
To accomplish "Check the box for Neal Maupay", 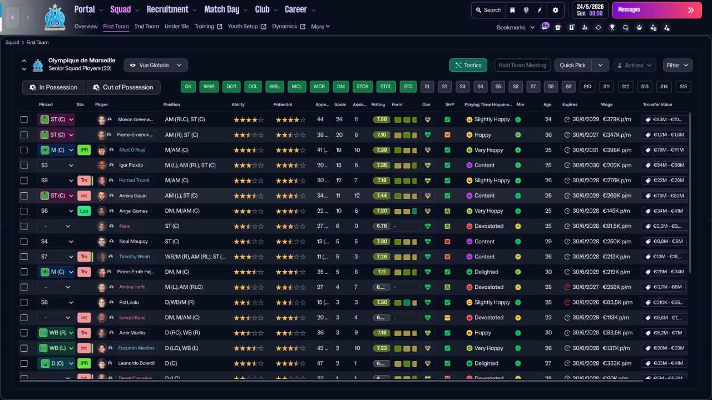I will coord(24,242).
